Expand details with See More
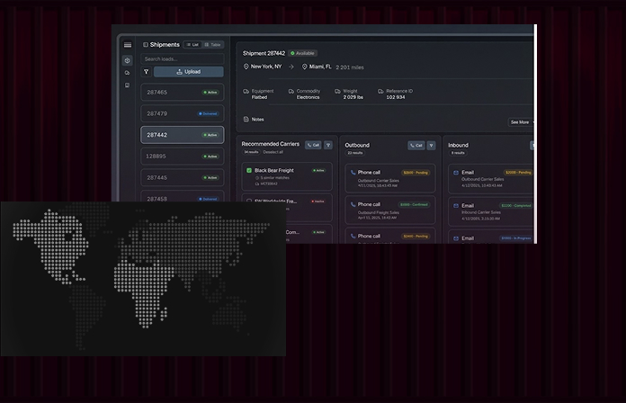626x403 pixels. click(521, 121)
